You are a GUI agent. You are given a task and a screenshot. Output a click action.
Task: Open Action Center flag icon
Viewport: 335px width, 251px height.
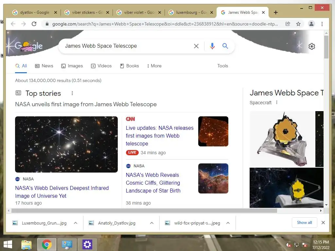304,245
